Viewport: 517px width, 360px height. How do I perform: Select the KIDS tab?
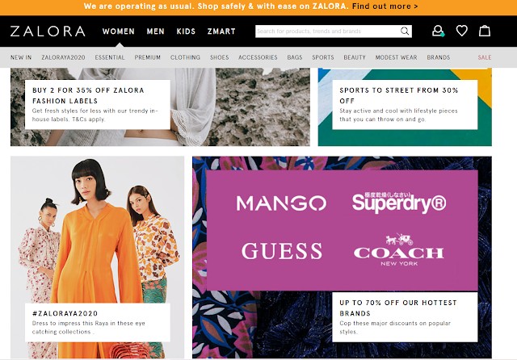click(186, 31)
